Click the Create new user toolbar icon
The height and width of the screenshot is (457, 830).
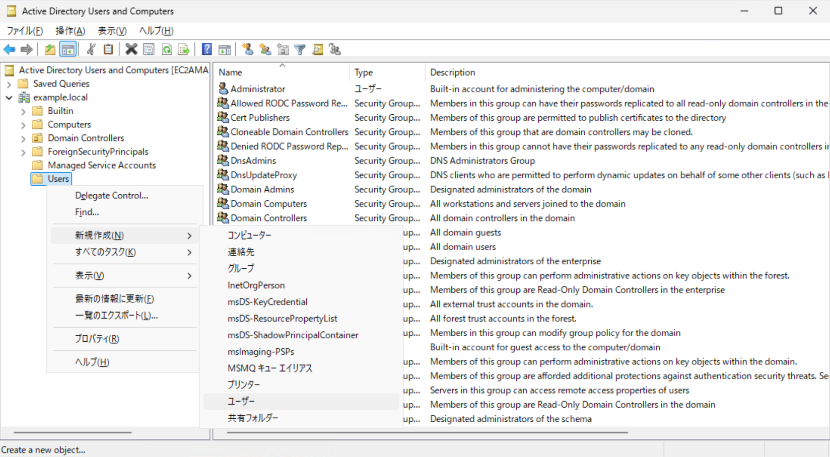(x=247, y=49)
